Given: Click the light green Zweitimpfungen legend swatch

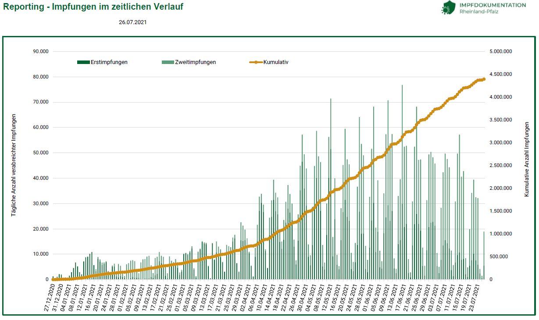Looking at the screenshot, I should tap(168, 62).
